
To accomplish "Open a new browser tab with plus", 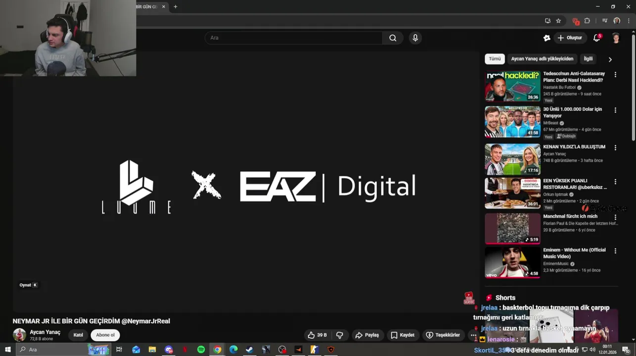I will coord(175,7).
